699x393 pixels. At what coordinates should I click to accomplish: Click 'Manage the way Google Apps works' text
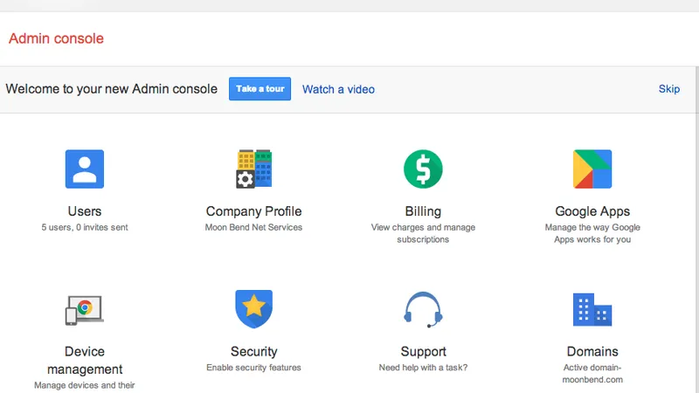[x=592, y=233]
